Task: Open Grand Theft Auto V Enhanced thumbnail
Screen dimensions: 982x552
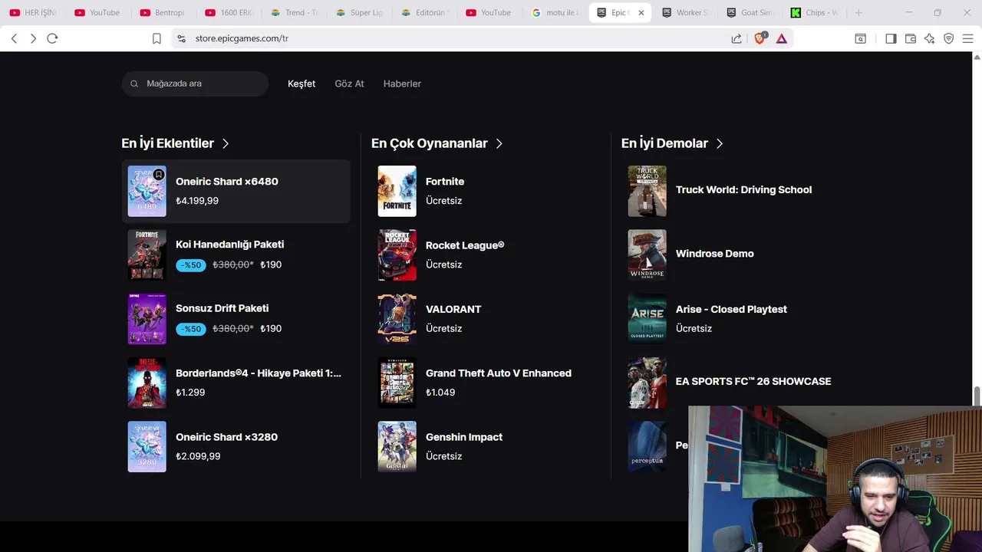Action: 397,383
